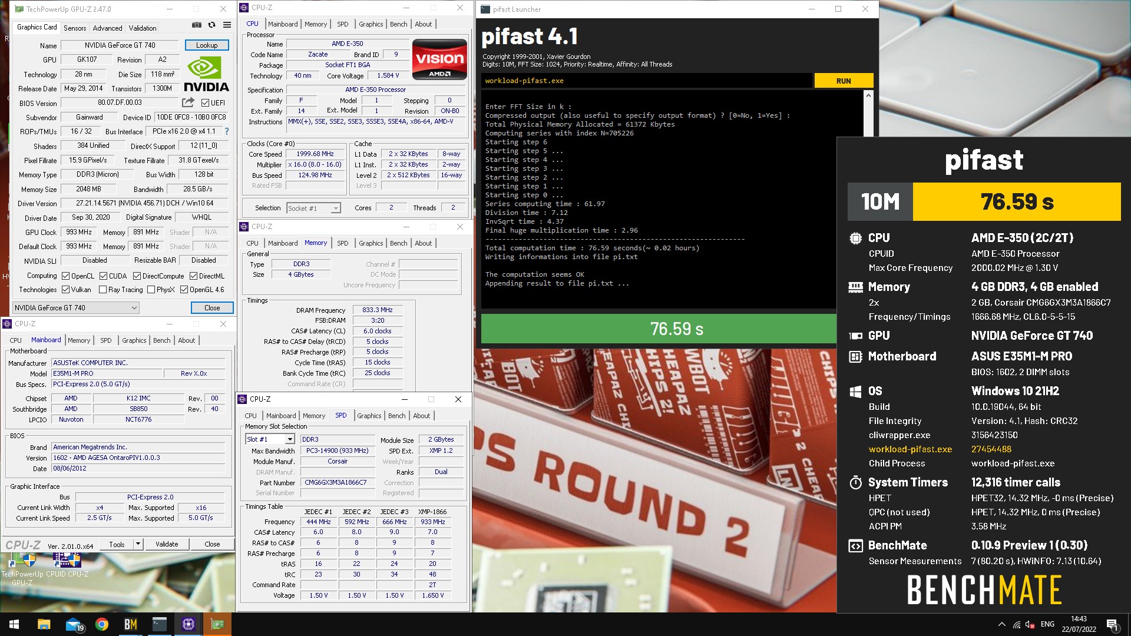Switch to GPU-Z Advanced tab
This screenshot has width=1131, height=636.
(x=107, y=28)
